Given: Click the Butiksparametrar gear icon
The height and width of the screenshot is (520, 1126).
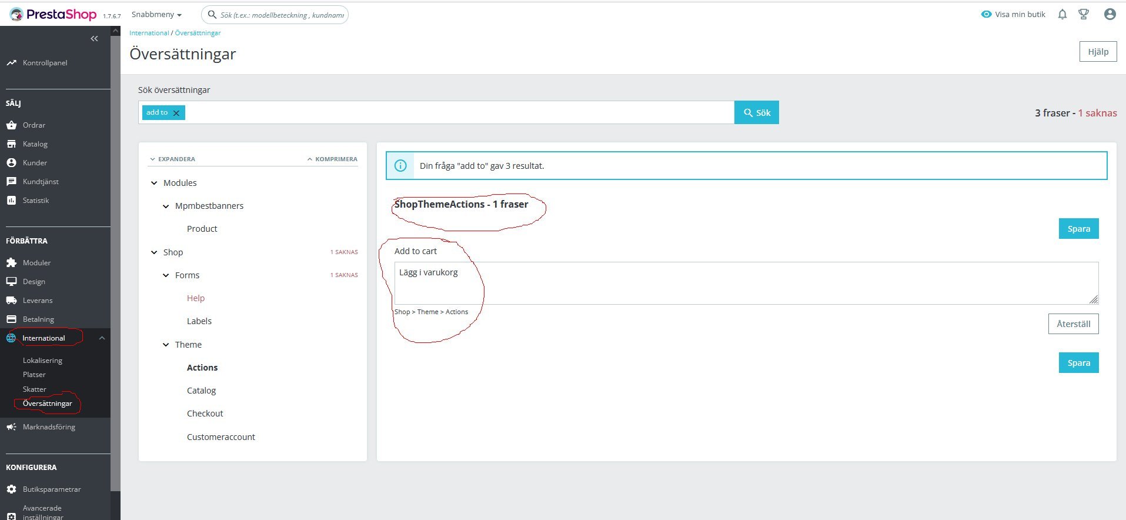Looking at the screenshot, I should 11,489.
